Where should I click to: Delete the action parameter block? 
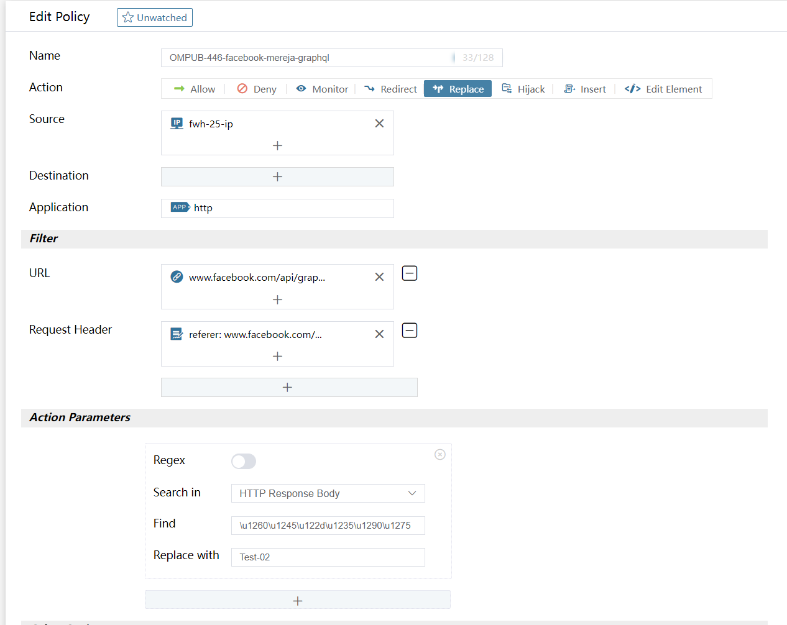[440, 455]
